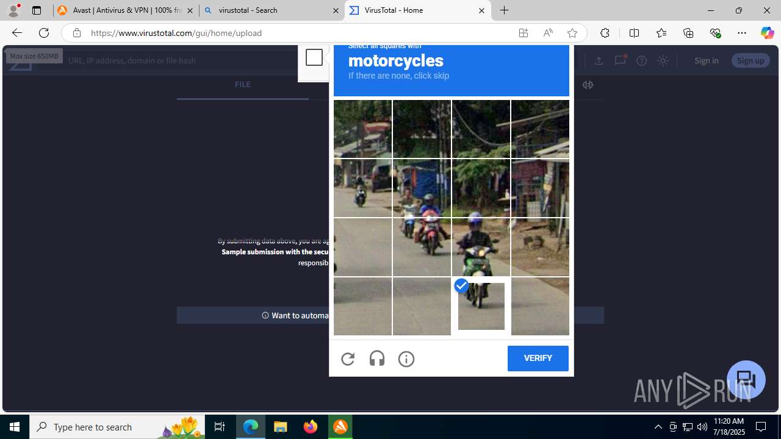Open Task View on taskbar

click(220, 427)
